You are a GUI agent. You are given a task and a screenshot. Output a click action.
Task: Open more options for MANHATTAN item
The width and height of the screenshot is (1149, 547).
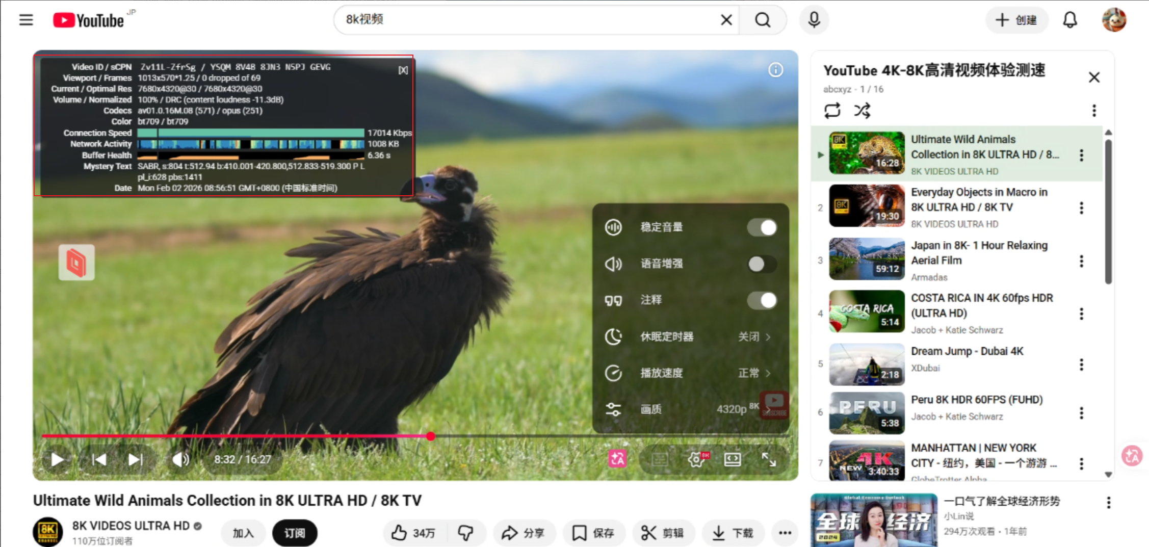pyautogui.click(x=1081, y=463)
